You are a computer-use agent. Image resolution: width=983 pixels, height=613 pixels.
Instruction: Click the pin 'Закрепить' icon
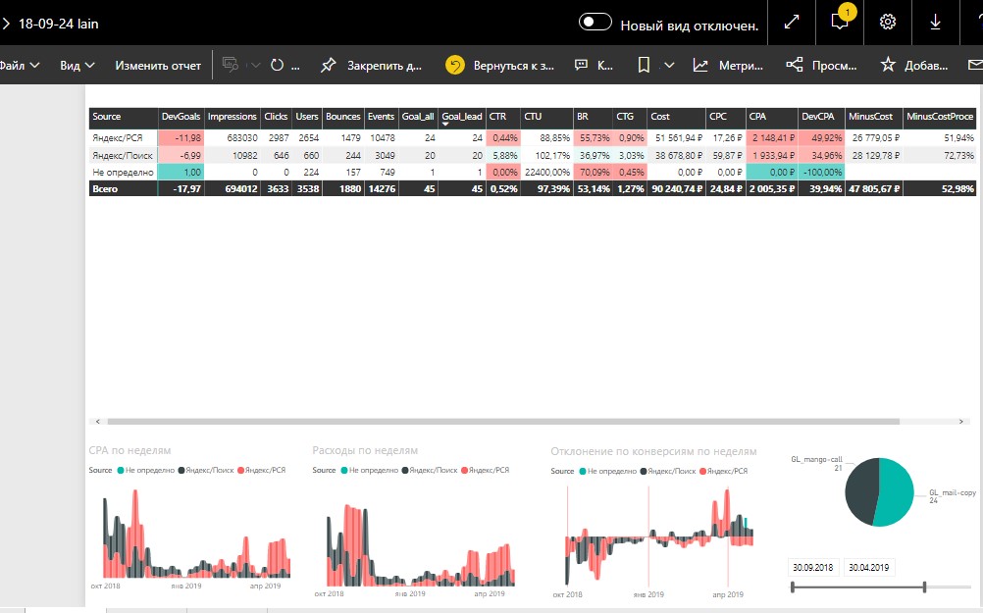pos(328,65)
